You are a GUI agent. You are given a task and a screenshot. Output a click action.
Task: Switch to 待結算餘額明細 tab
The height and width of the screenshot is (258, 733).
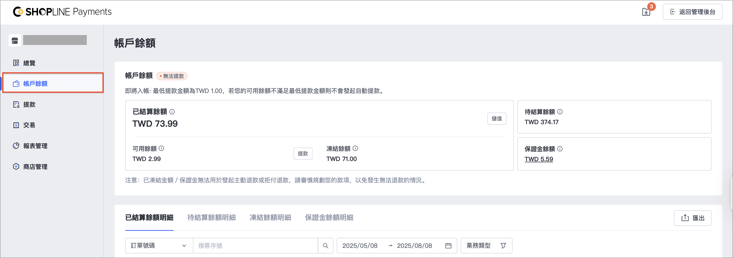click(212, 218)
